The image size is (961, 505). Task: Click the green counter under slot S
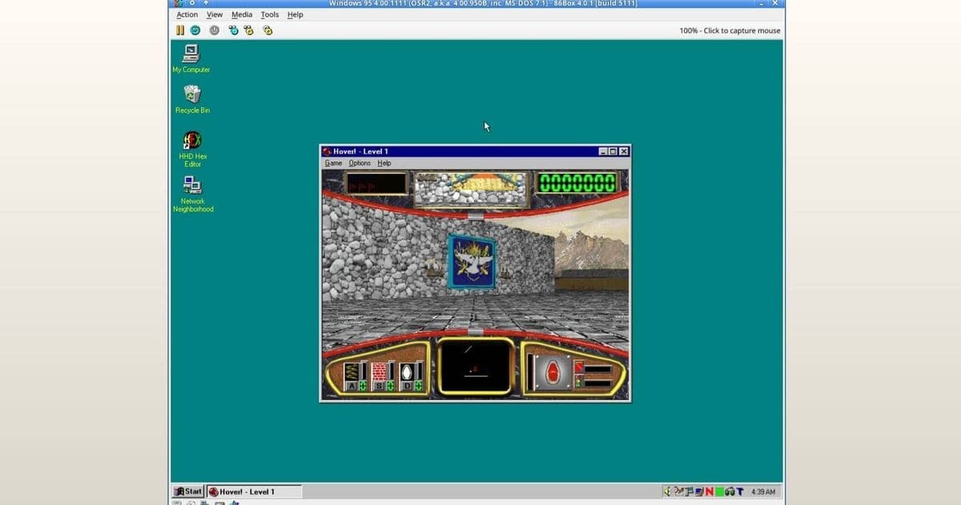[390, 386]
